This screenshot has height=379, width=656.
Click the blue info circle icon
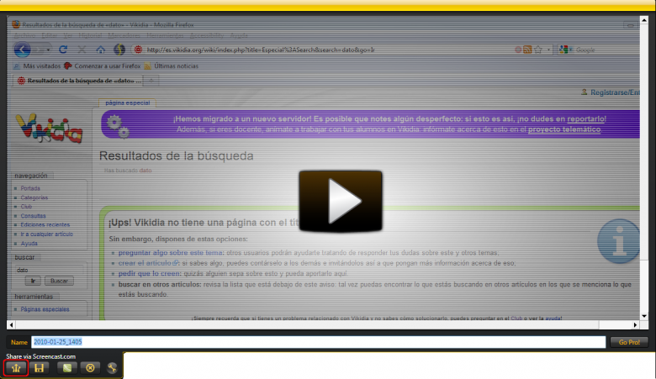pyautogui.click(x=619, y=240)
